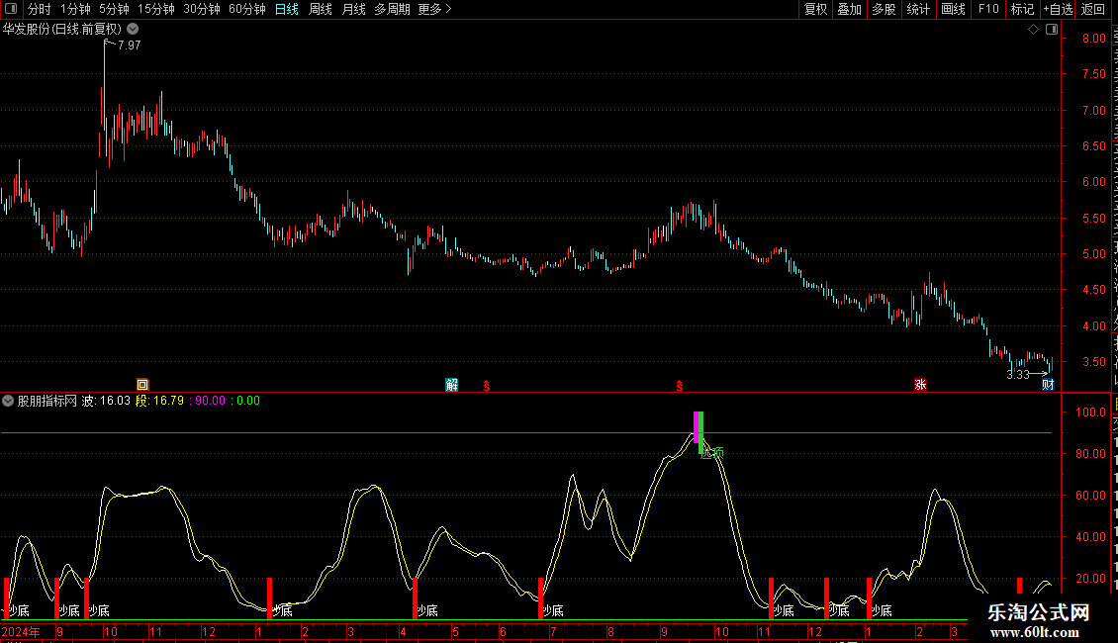
Task: Click the 逃顶 signal label
Action: pyautogui.click(x=712, y=453)
